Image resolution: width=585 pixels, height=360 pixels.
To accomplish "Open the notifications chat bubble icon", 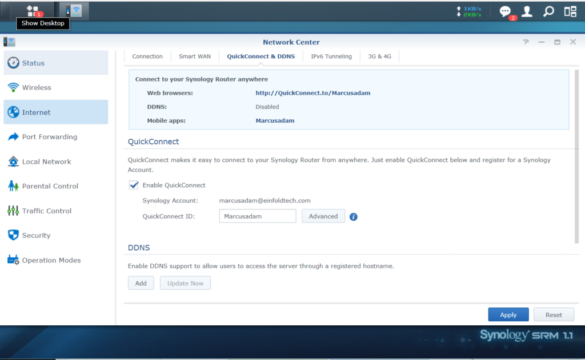I will 506,13.
